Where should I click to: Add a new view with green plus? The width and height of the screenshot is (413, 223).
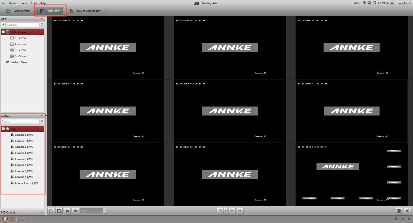tap(3, 25)
